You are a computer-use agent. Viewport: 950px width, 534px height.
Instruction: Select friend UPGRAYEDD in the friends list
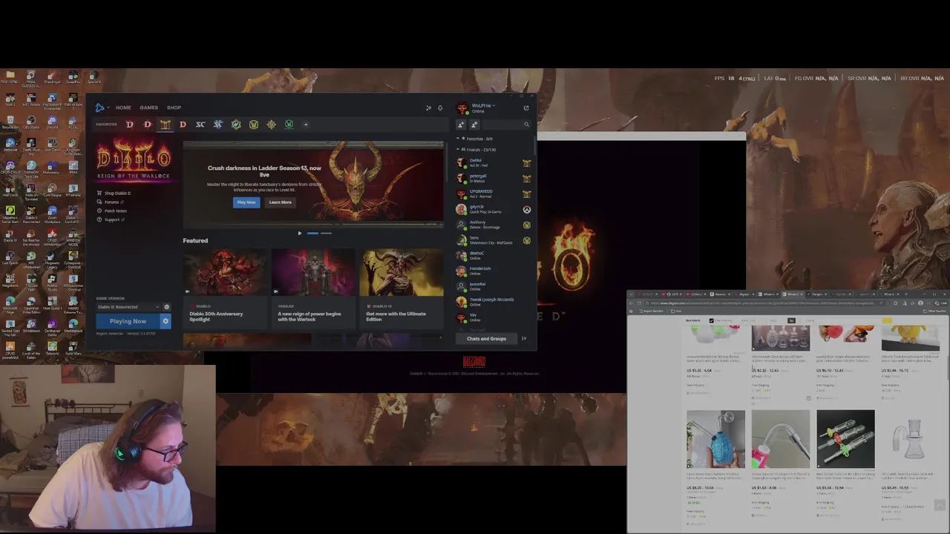click(x=494, y=194)
